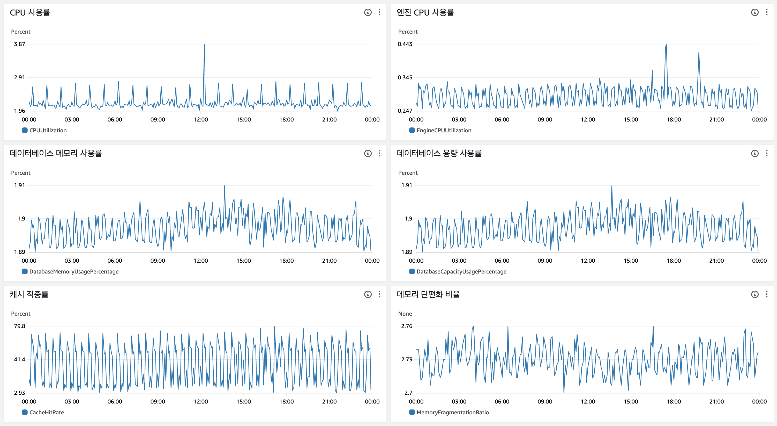Viewport: 777px width, 426px height.
Task: Show info for 데이터베이스 메모리 사용률 widget
Action: [x=368, y=154]
